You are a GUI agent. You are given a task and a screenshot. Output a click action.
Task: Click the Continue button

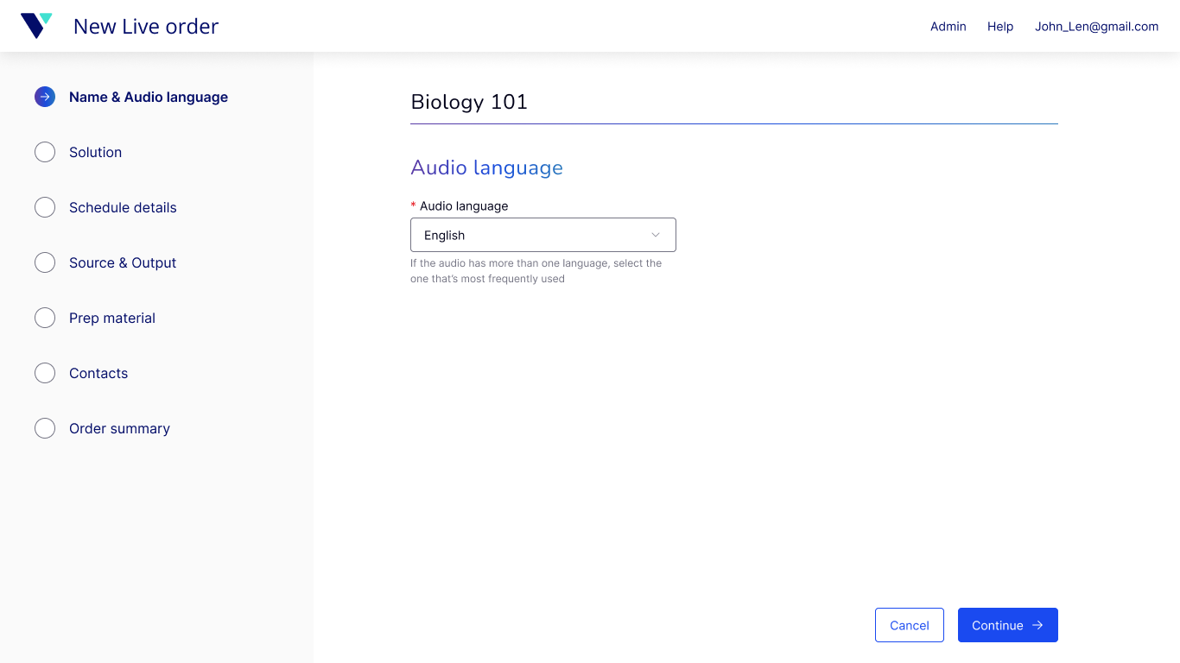pos(1008,625)
